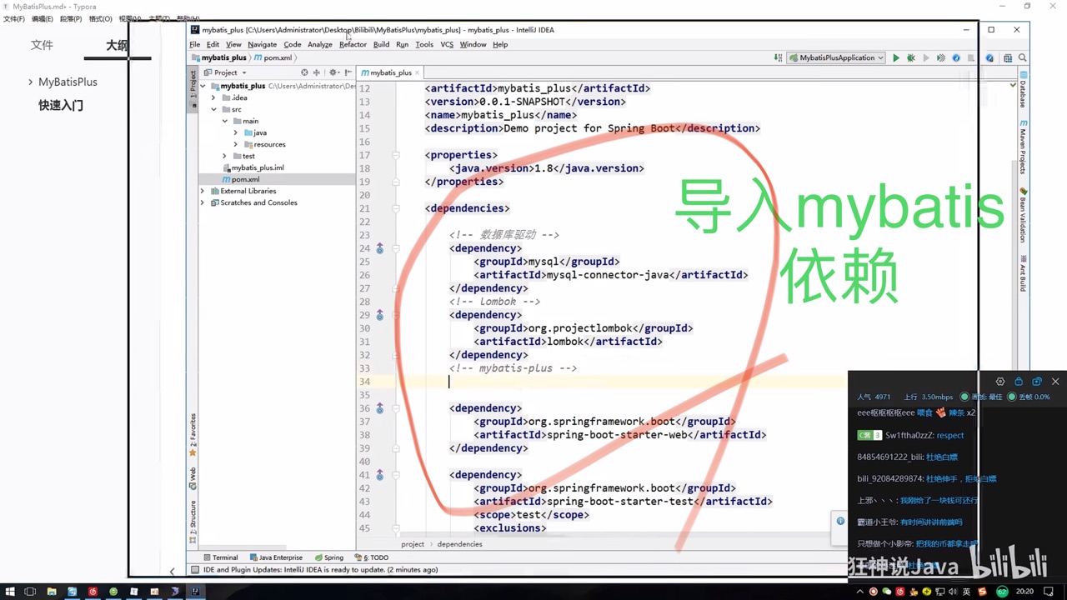Screen dimensions: 1067x600
Task: Start debugging with the bug icon
Action: 911,58
